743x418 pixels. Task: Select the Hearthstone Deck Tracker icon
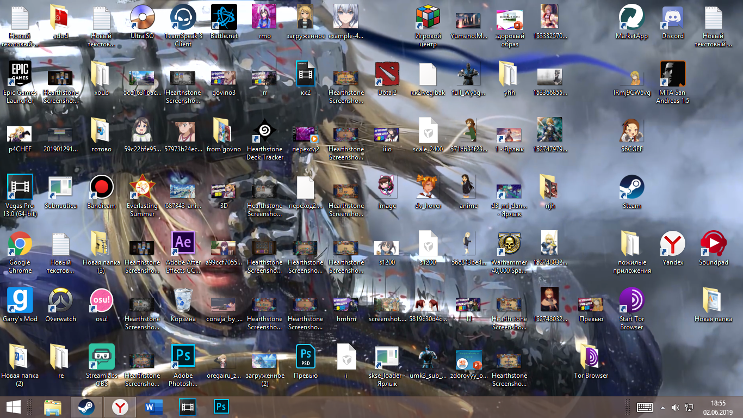coord(265,131)
